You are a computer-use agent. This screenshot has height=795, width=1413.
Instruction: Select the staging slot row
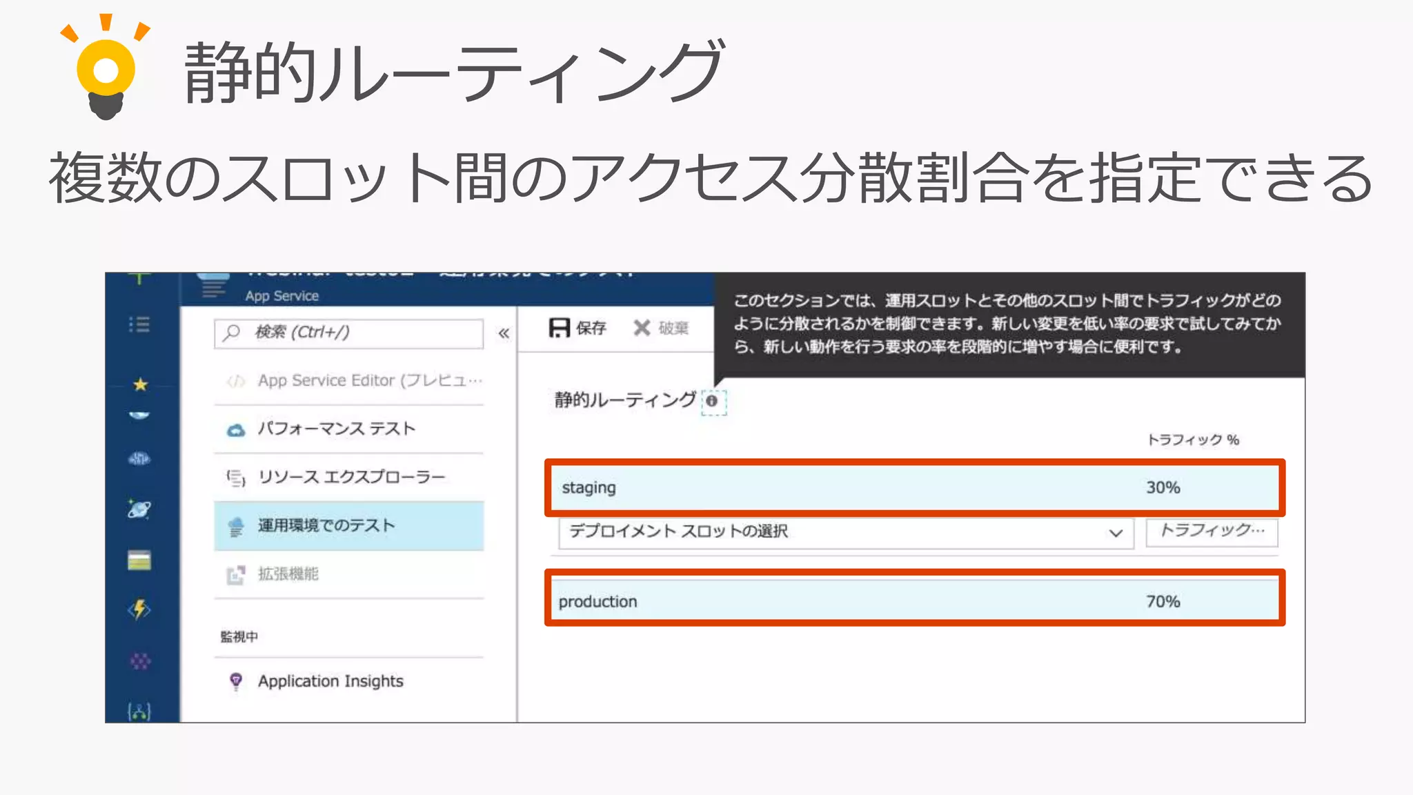click(x=914, y=488)
